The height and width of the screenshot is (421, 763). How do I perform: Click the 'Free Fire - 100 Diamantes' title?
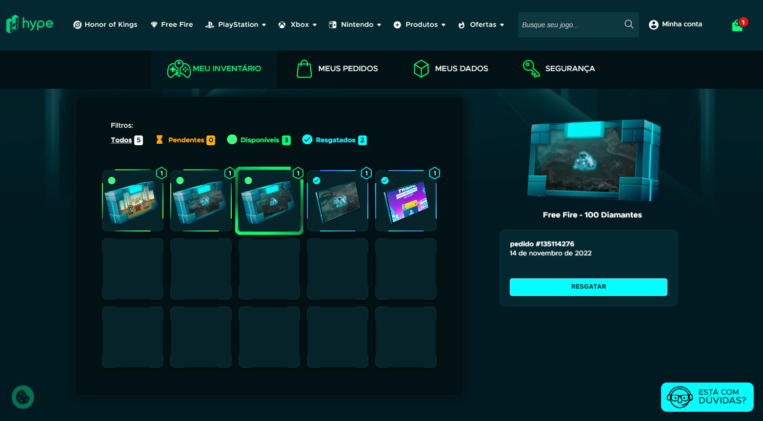[592, 215]
